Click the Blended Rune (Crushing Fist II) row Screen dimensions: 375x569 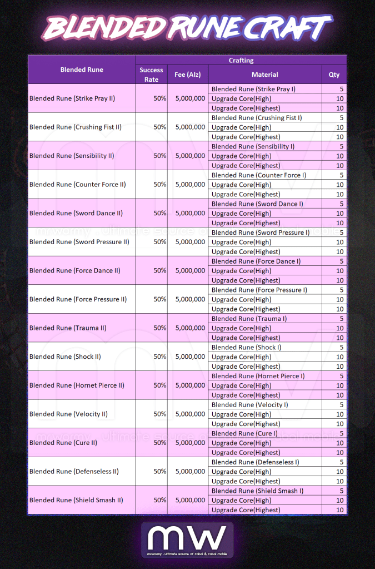pyautogui.click(x=75, y=127)
